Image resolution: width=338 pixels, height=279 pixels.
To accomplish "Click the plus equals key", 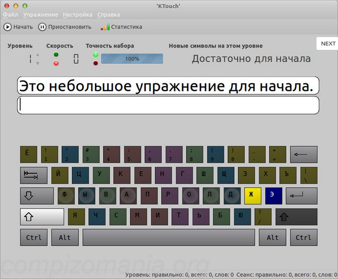I will pos(278,154).
